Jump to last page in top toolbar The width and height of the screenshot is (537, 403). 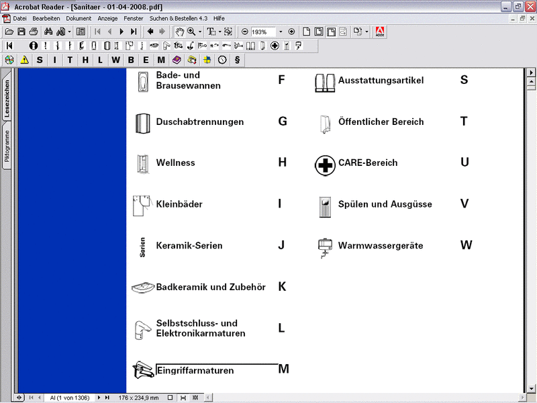pyautogui.click(x=134, y=32)
